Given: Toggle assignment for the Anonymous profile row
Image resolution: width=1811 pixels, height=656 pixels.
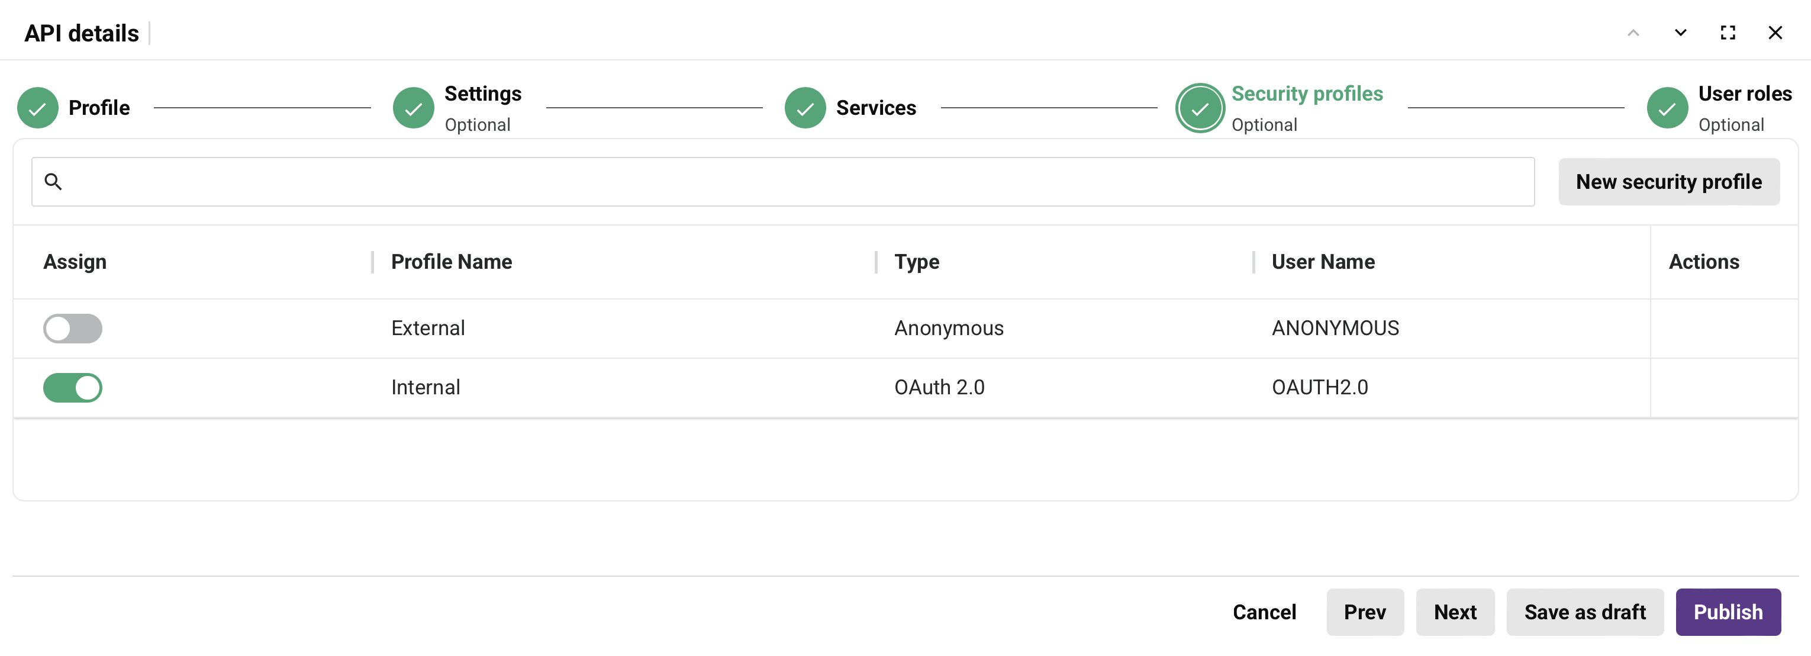Looking at the screenshot, I should pyautogui.click(x=72, y=327).
